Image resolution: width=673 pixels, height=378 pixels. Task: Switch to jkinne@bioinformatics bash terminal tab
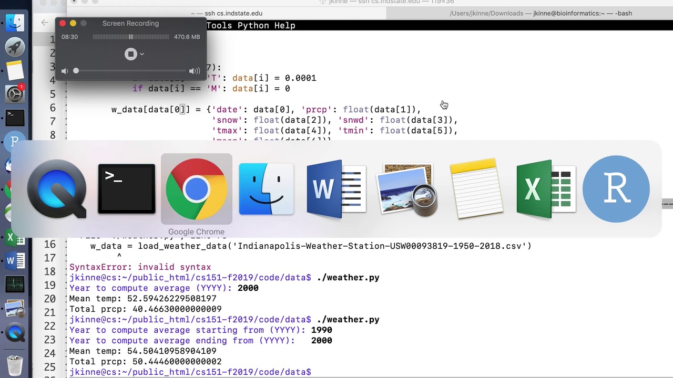click(x=541, y=14)
